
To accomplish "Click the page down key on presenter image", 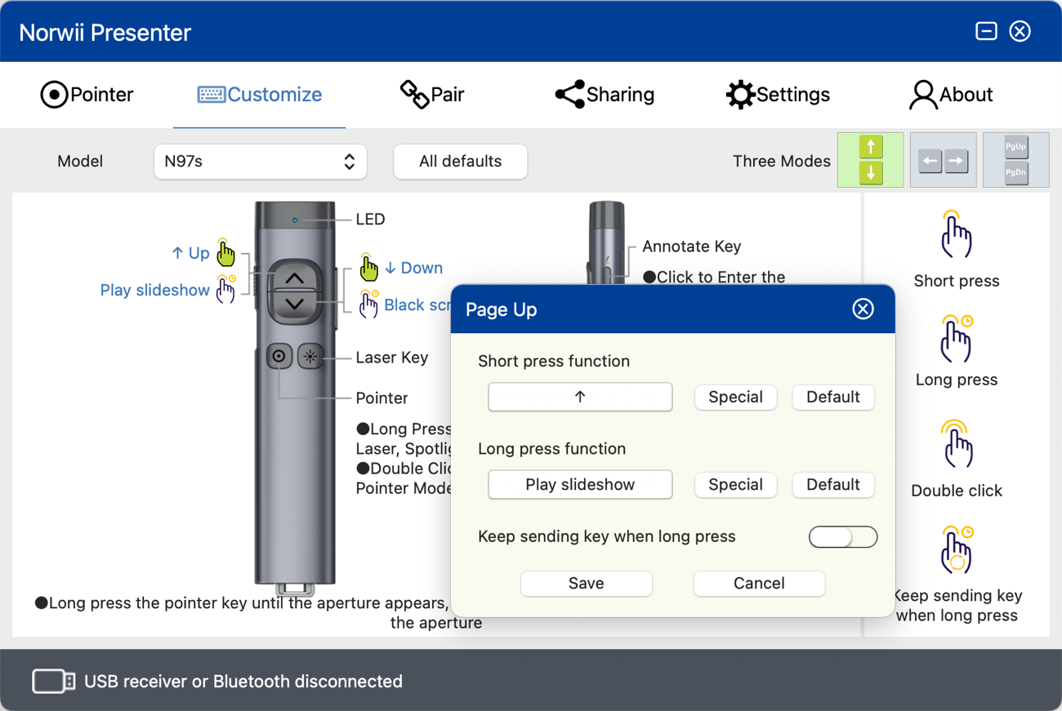I will pyautogui.click(x=295, y=304).
